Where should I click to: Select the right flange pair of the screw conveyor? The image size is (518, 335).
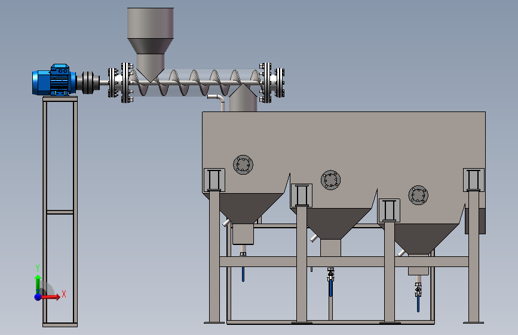pyautogui.click(x=272, y=83)
